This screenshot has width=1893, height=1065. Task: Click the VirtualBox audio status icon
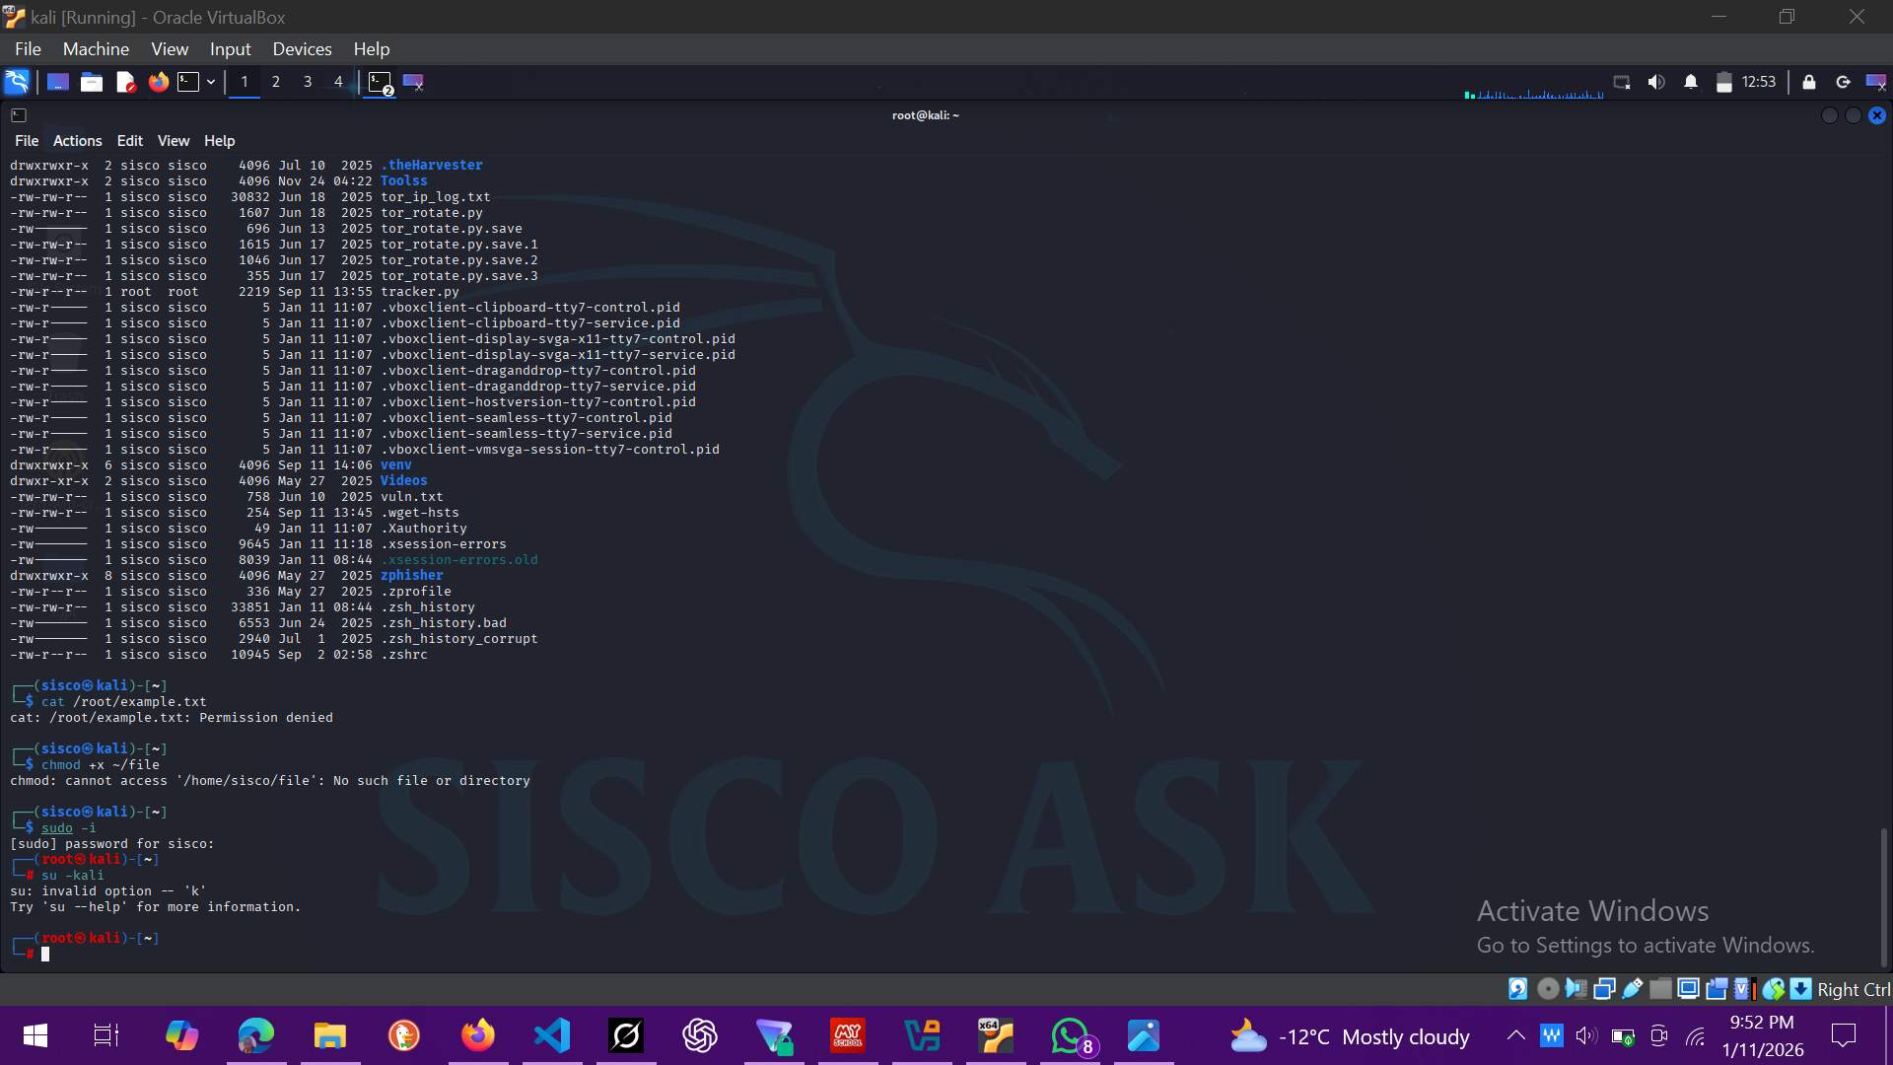pos(1576,989)
